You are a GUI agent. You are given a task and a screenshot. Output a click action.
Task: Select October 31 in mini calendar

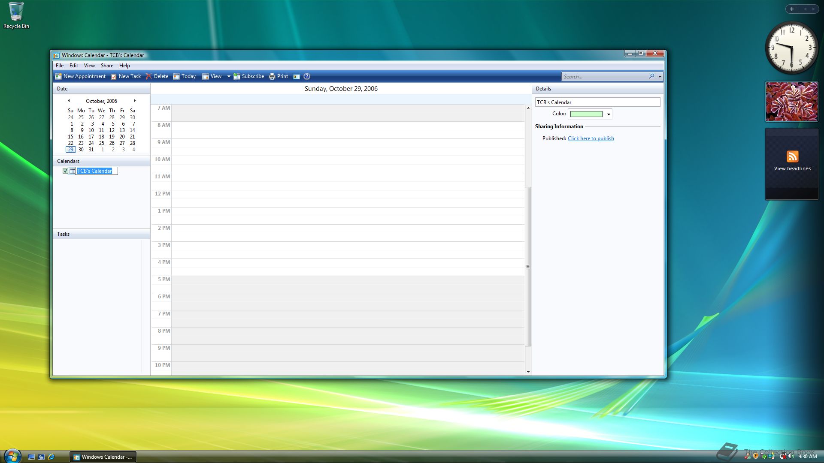91,150
